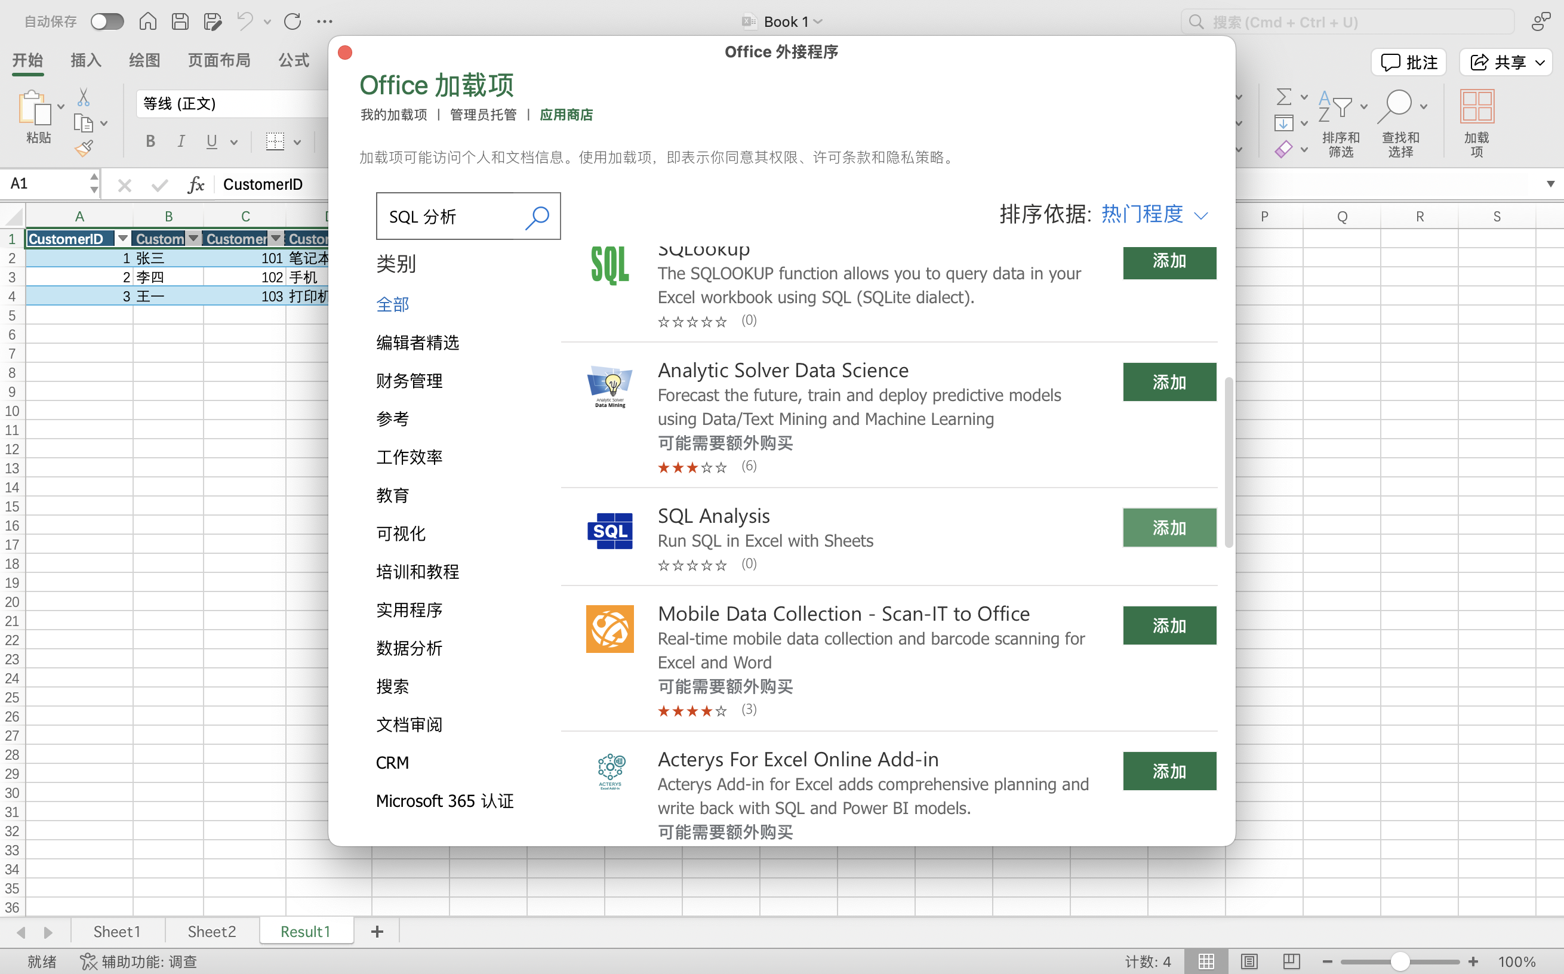Click the Save floppy disk icon
Screen dimensions: 1564x974
180,22
